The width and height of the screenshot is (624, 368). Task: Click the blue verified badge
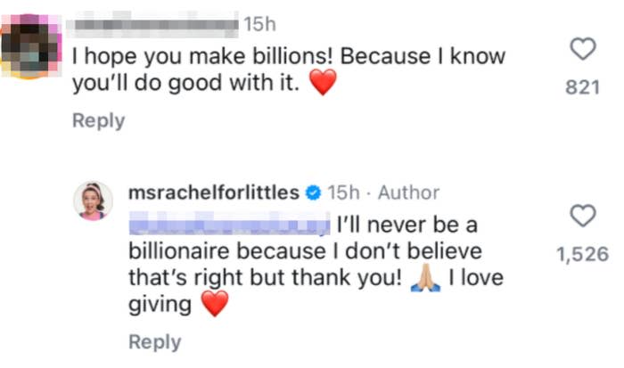coord(313,192)
